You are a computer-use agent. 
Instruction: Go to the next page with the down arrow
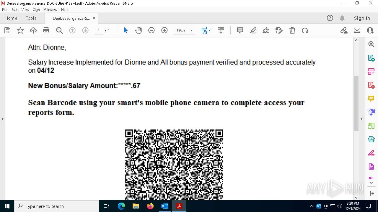pos(85,30)
